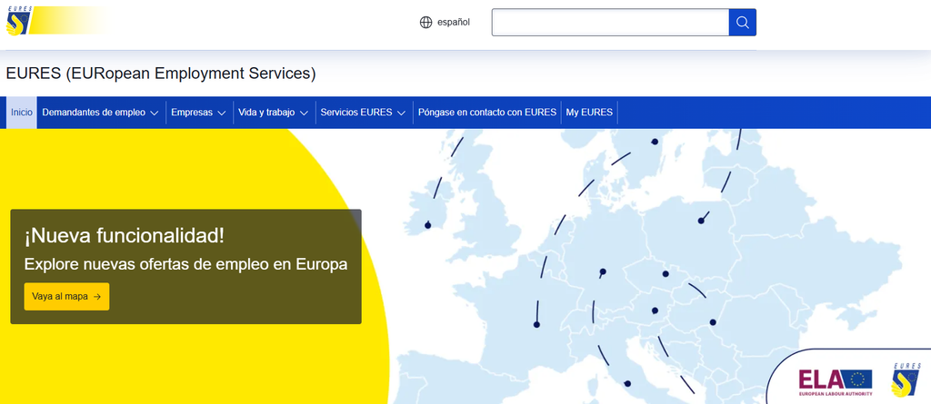Click the map dot on Austria
The width and height of the screenshot is (931, 404).
click(x=655, y=310)
